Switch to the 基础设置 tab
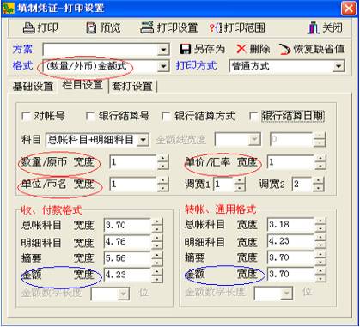The image size is (360, 327). point(33,86)
